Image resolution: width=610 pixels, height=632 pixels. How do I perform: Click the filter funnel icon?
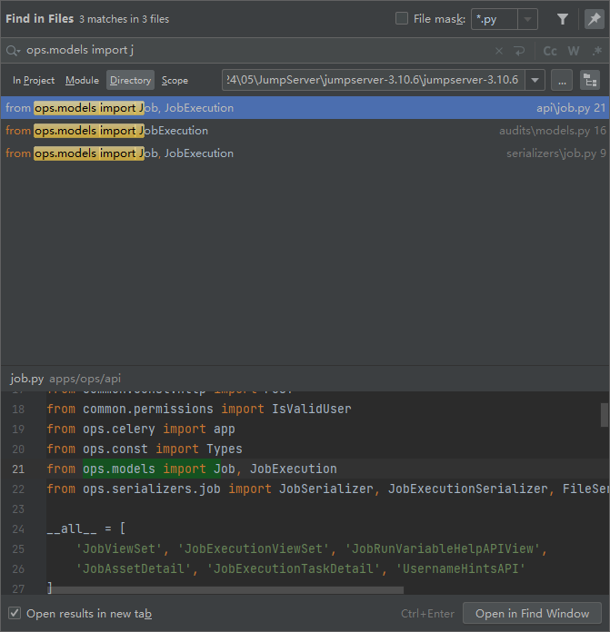(563, 19)
